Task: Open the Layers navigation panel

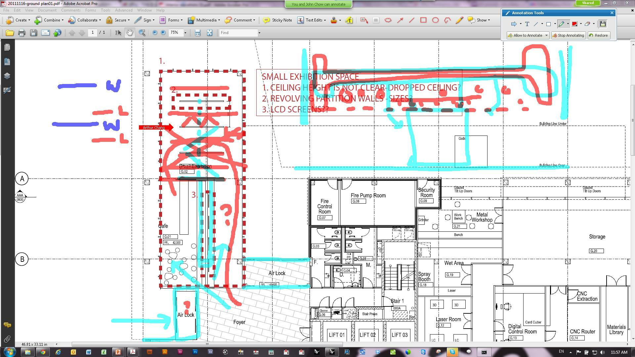Action: click(7, 76)
